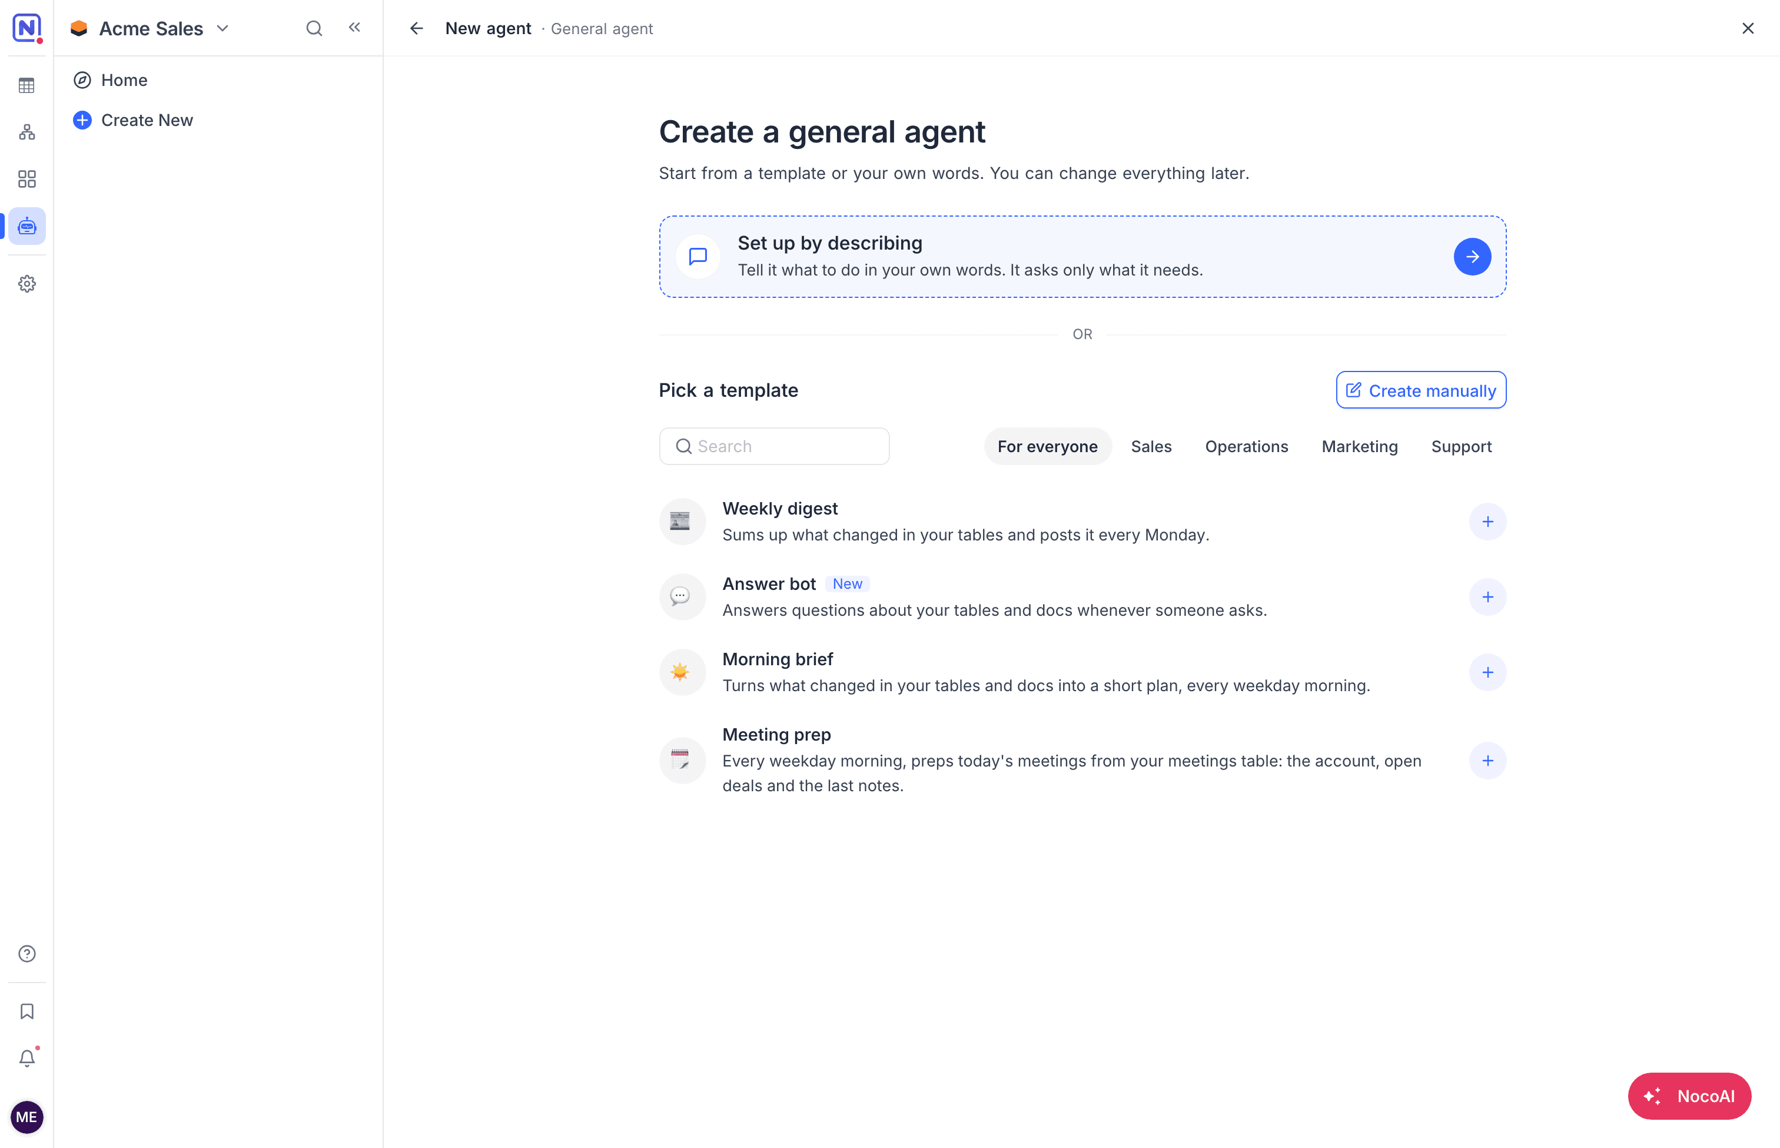Click the speech bubble thumbnail for Answer bot

point(682,597)
